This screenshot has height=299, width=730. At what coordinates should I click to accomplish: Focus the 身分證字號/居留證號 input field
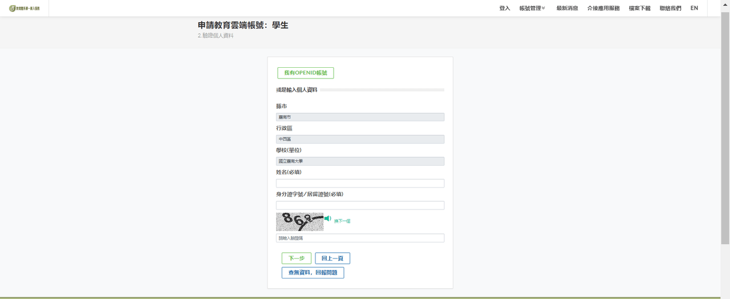360,205
